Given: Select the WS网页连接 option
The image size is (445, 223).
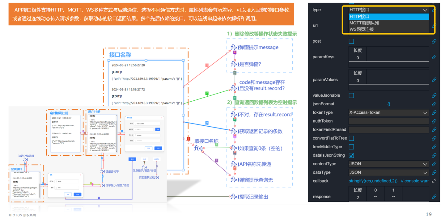Looking at the screenshot, I should click(x=389, y=29).
